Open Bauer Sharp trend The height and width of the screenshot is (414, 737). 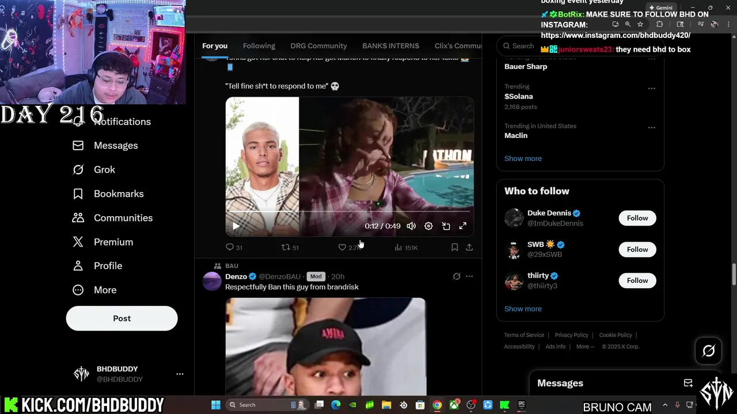526,67
